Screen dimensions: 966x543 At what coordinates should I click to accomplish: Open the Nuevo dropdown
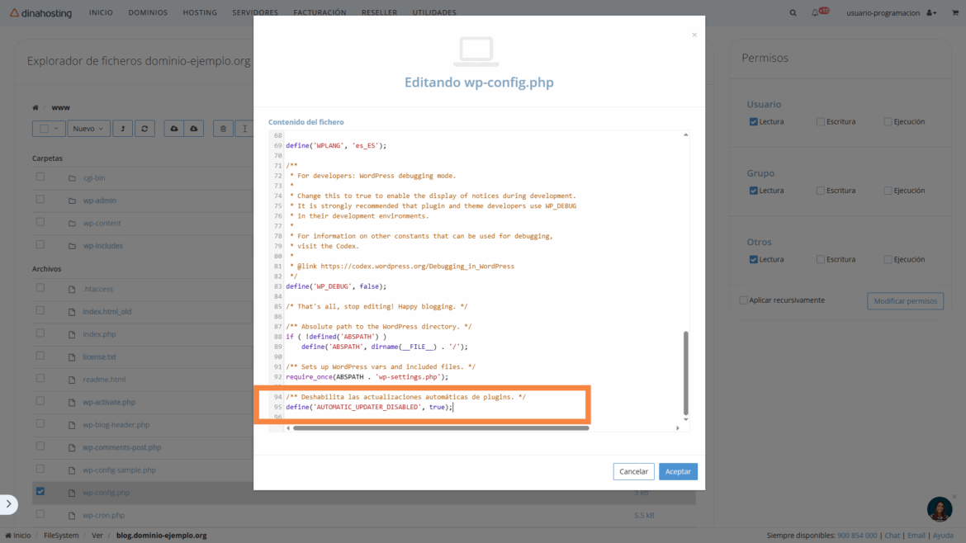88,129
